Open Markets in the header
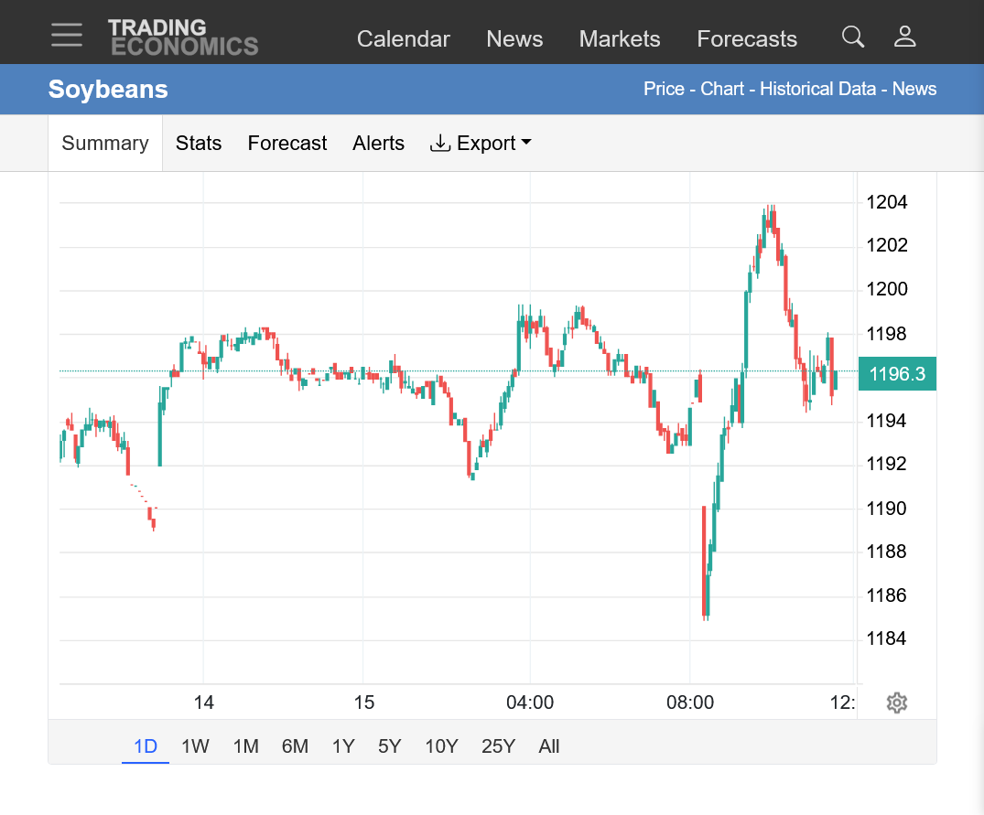Screen dimensions: 984x815 click(x=620, y=38)
